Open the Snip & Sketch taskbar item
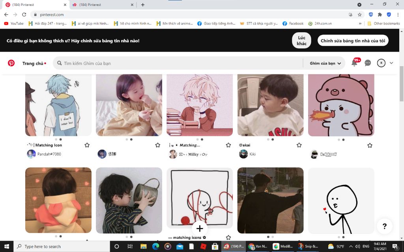Viewport: 404px width, 252px height. click(x=308, y=246)
